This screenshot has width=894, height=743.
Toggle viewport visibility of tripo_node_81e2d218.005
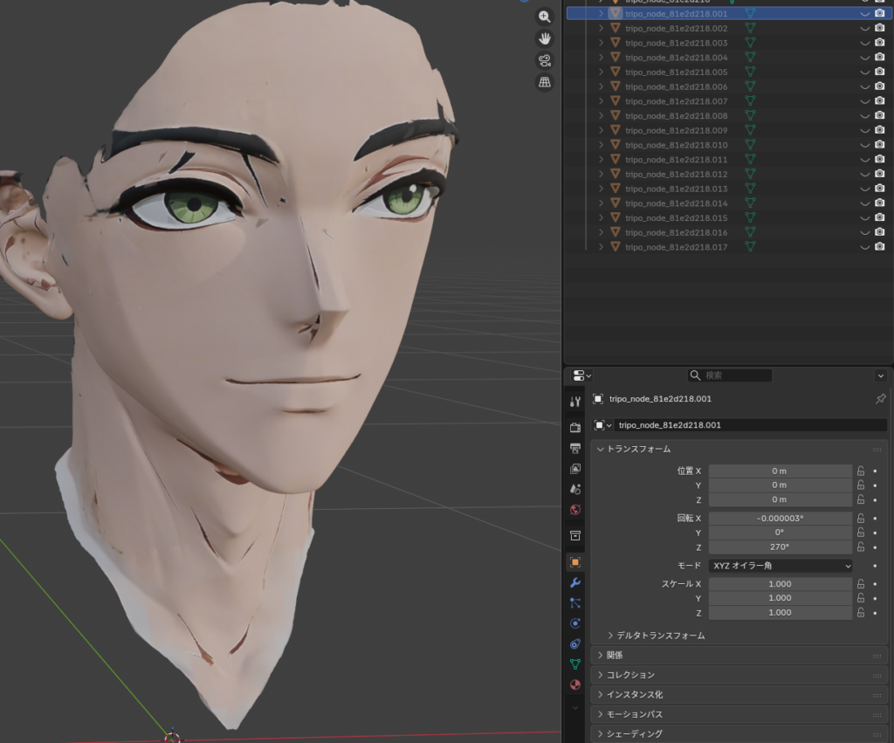pyautogui.click(x=865, y=72)
